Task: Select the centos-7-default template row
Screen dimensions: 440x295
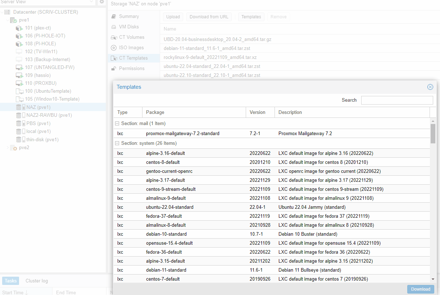Action: (272, 279)
